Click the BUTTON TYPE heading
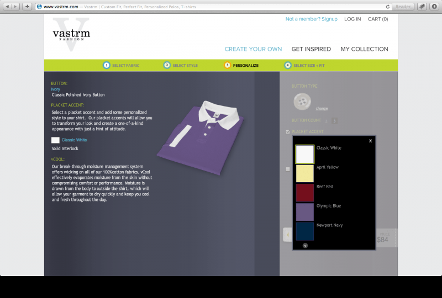Screen dimensions: 442x298 (x=304, y=86)
